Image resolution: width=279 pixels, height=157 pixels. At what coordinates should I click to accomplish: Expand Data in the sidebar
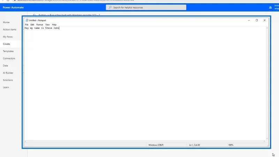5,66
